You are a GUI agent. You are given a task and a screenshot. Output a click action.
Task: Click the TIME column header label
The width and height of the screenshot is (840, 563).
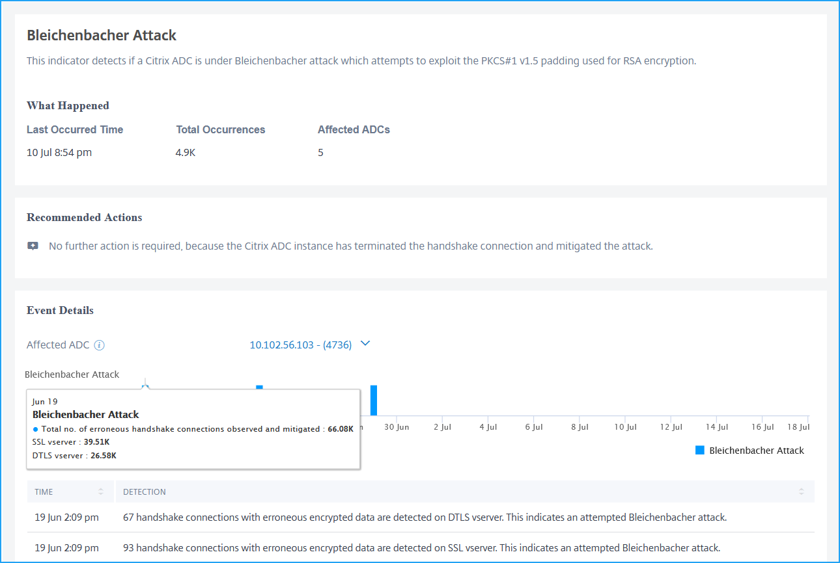pos(44,492)
